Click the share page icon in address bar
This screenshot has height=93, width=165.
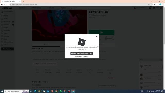(149, 5)
